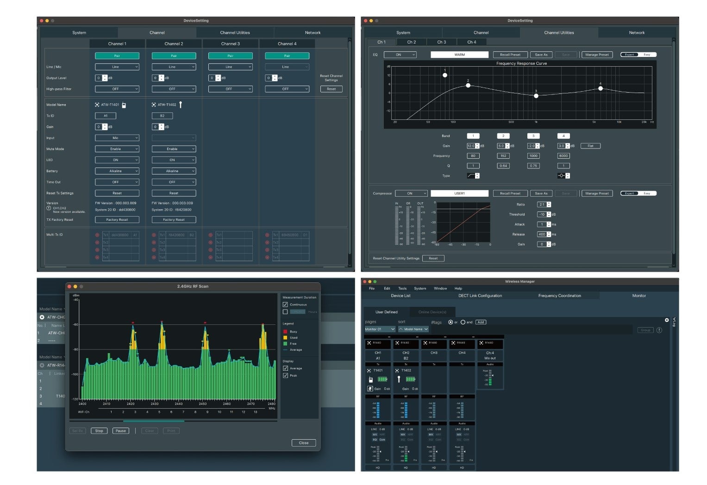
Task: Toggle the Average display checkbox in RF Scan
Action: 285,368
